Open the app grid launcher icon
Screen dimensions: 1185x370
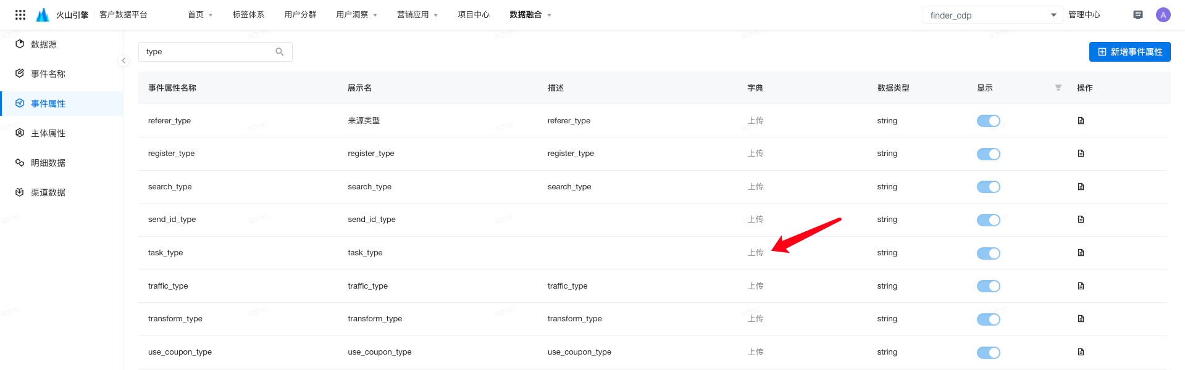(x=20, y=15)
